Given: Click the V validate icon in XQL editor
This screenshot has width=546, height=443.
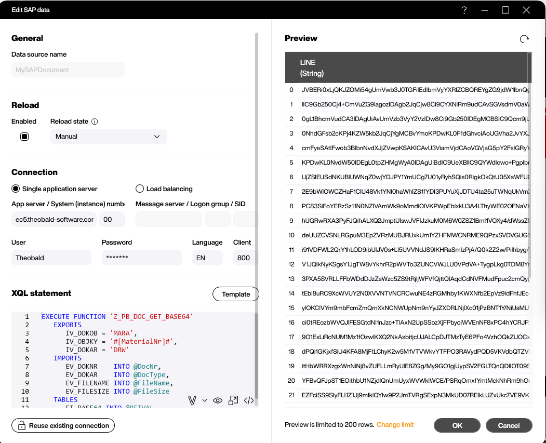Looking at the screenshot, I should [x=192, y=400].
